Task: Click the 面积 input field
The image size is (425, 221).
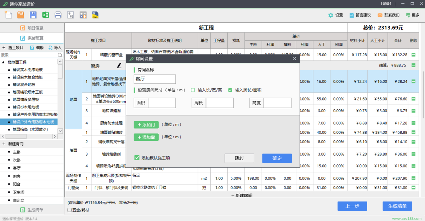Action: point(162,103)
